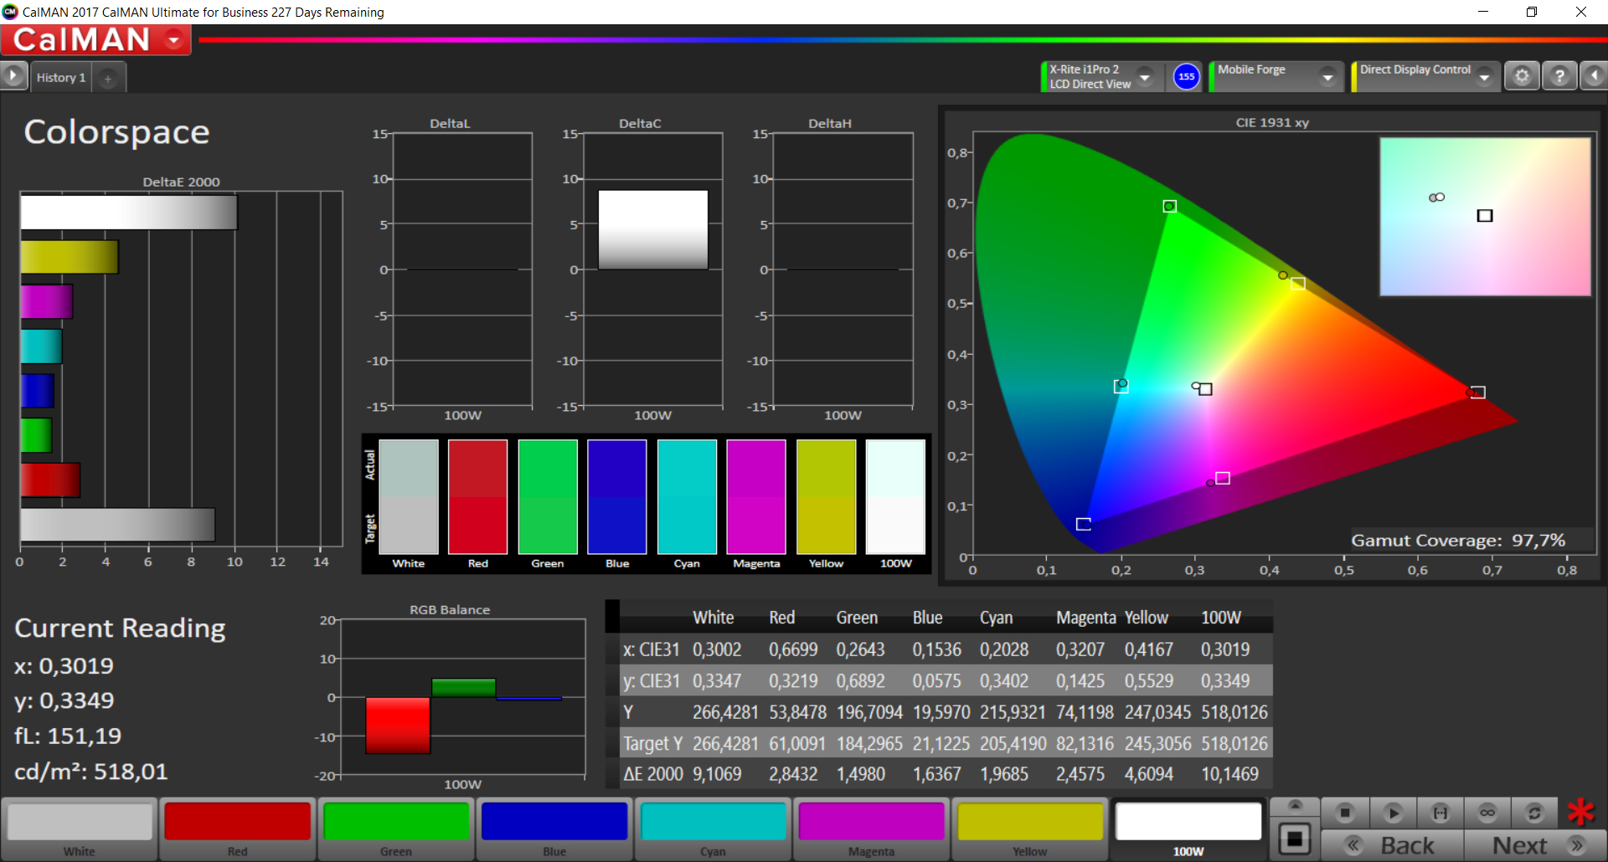Select the Cyan pattern swatch
Viewport: 1608px width, 862px height.
click(x=713, y=829)
